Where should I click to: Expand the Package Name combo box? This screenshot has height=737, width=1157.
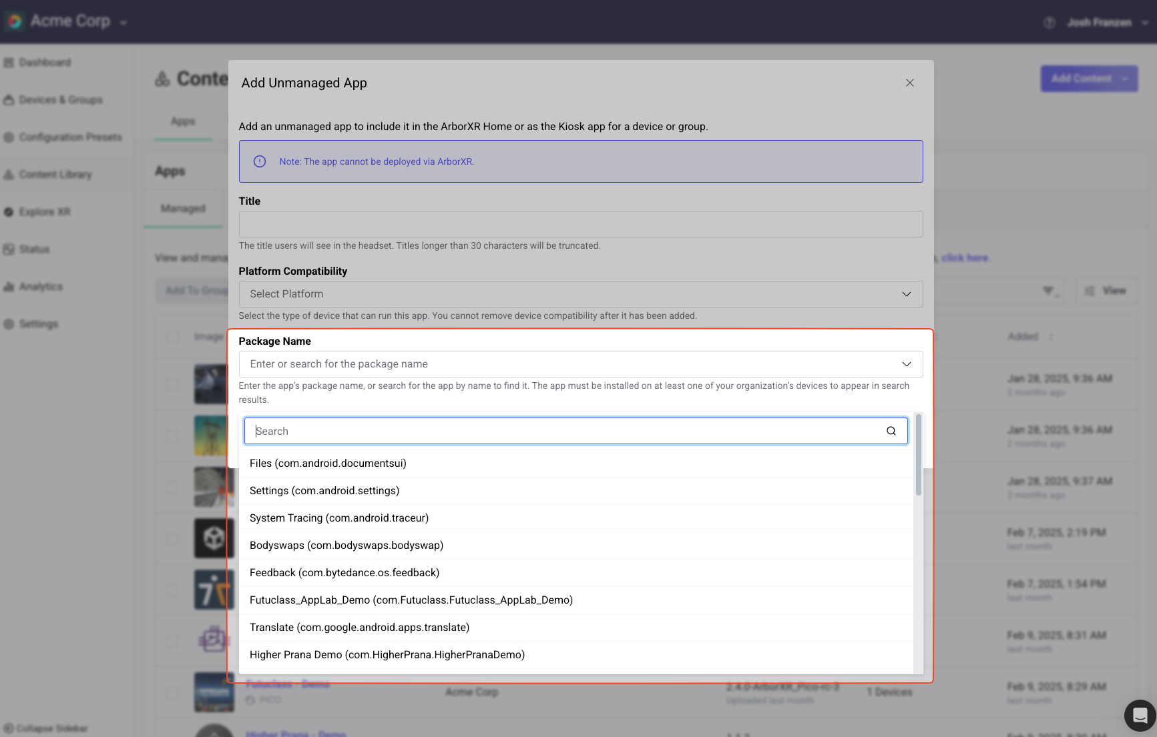pos(581,364)
